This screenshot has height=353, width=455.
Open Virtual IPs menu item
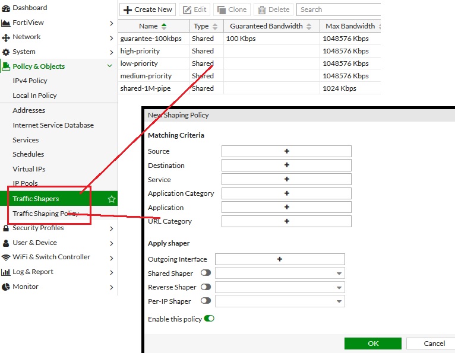tap(29, 169)
